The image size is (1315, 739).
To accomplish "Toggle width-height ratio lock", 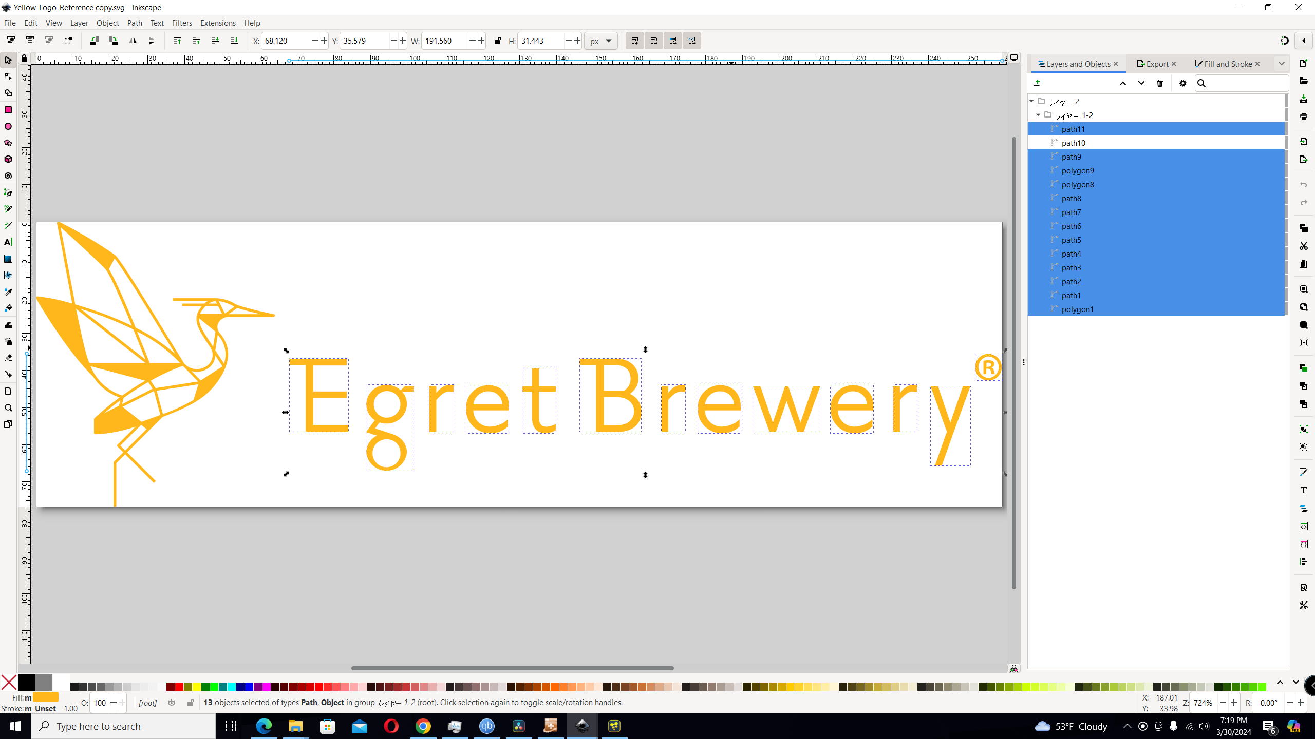I will (x=497, y=41).
